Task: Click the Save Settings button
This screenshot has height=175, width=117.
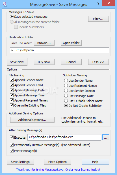Action: [20, 161]
